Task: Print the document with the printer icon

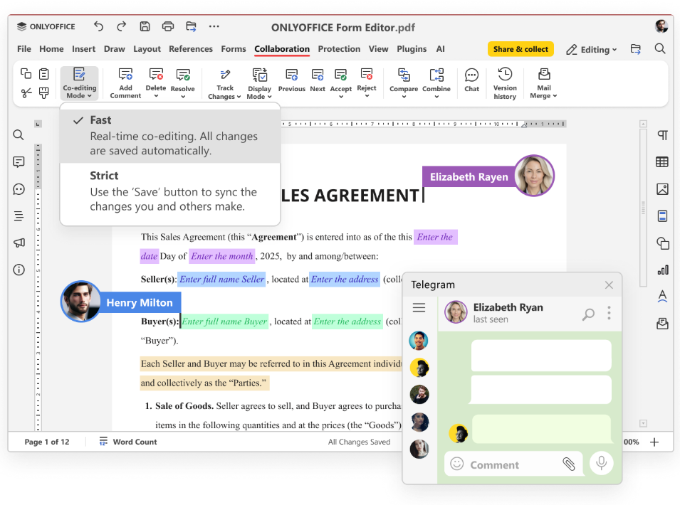Action: 168,26
